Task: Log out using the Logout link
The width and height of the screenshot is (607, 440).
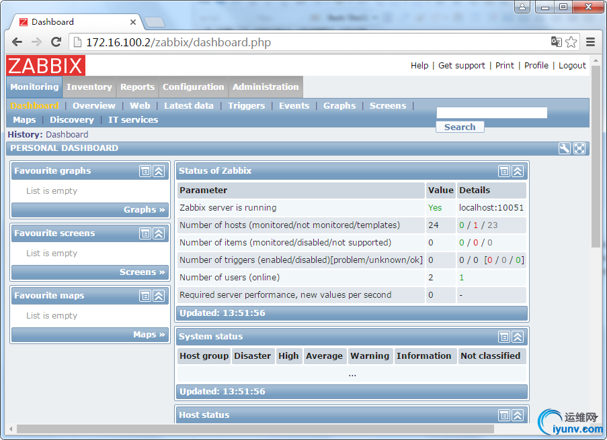Action: (573, 66)
